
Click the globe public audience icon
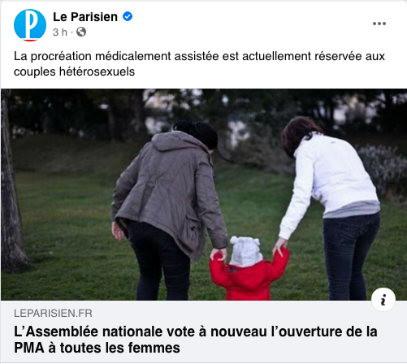[81, 32]
